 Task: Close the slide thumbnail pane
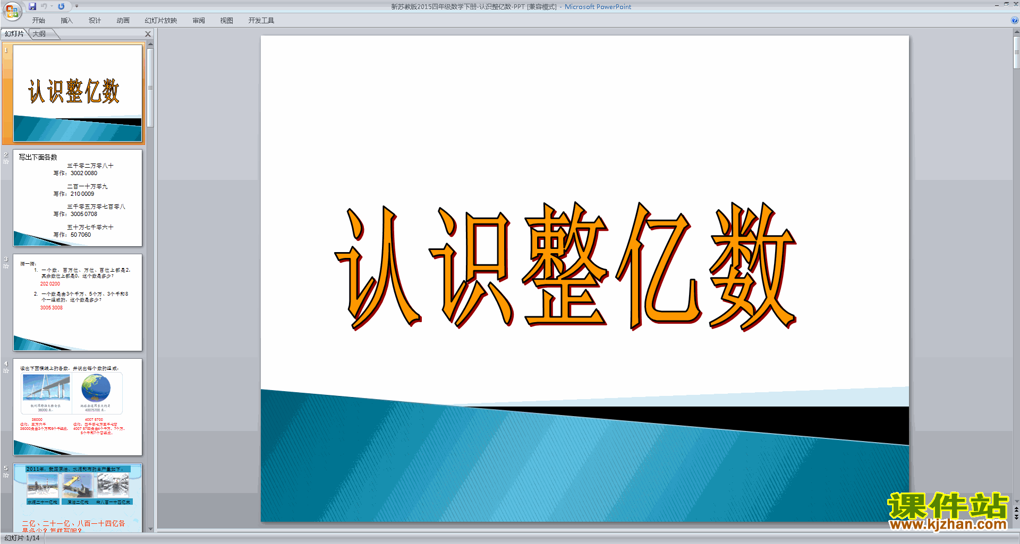148,34
